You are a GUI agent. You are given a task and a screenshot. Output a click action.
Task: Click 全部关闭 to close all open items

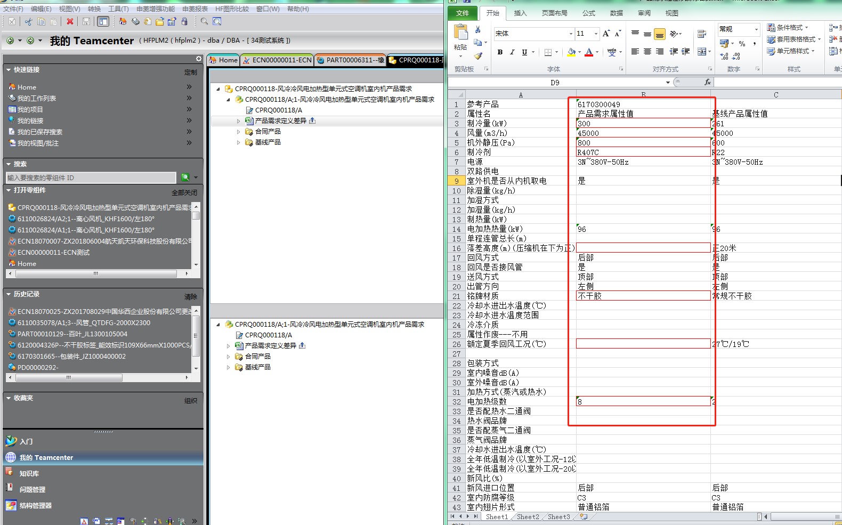pos(184,192)
